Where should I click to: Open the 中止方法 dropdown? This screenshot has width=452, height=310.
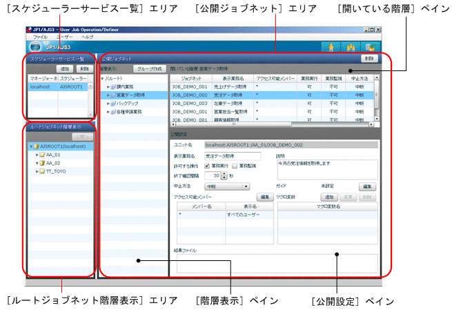pos(228,186)
